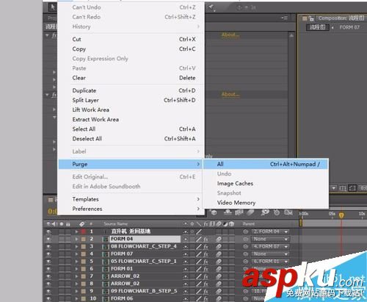This screenshot has width=367, height=302.
Task: Click label color swatch of FORM 07 layer
Action: coord(84,254)
